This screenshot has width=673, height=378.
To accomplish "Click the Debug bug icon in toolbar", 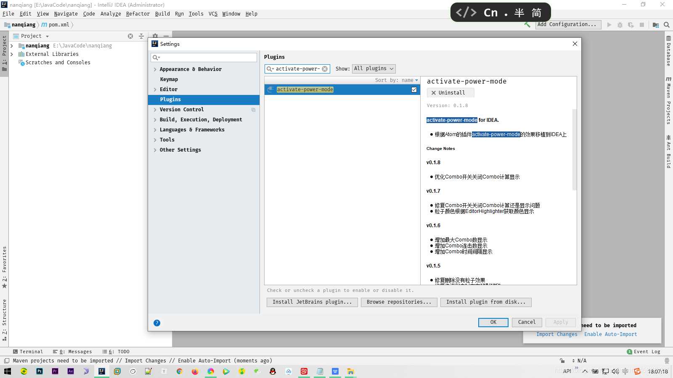I will click(x=620, y=25).
